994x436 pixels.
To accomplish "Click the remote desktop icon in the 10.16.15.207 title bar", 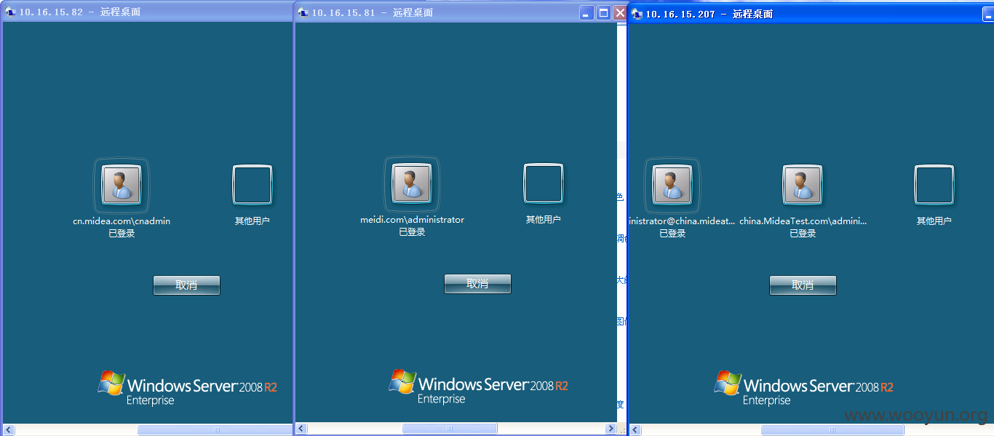I will tap(637, 14).
